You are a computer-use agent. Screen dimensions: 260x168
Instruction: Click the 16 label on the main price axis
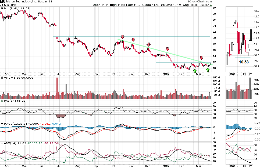click(214, 50)
